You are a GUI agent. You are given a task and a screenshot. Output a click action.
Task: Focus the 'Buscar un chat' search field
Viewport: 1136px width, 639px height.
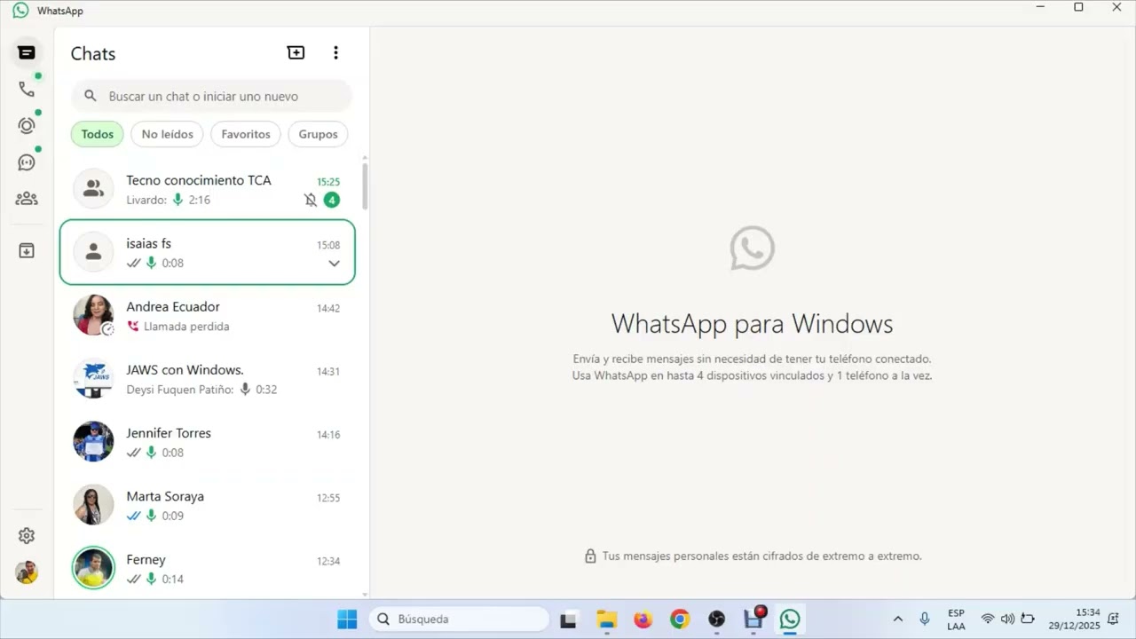pyautogui.click(x=211, y=96)
